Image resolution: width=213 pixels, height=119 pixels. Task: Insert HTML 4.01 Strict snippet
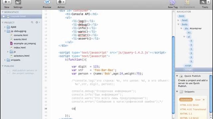click(189, 105)
